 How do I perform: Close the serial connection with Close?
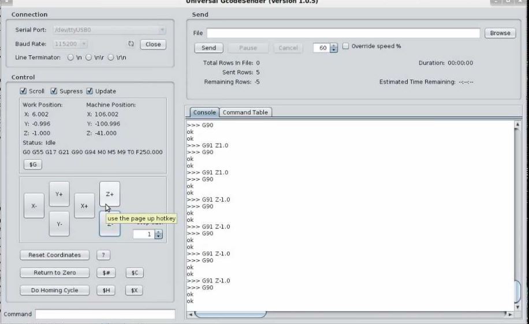tap(153, 44)
